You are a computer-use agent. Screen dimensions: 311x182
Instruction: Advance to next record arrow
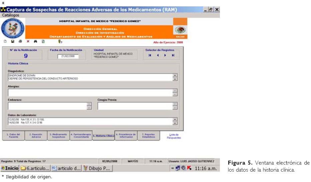coord(165,56)
